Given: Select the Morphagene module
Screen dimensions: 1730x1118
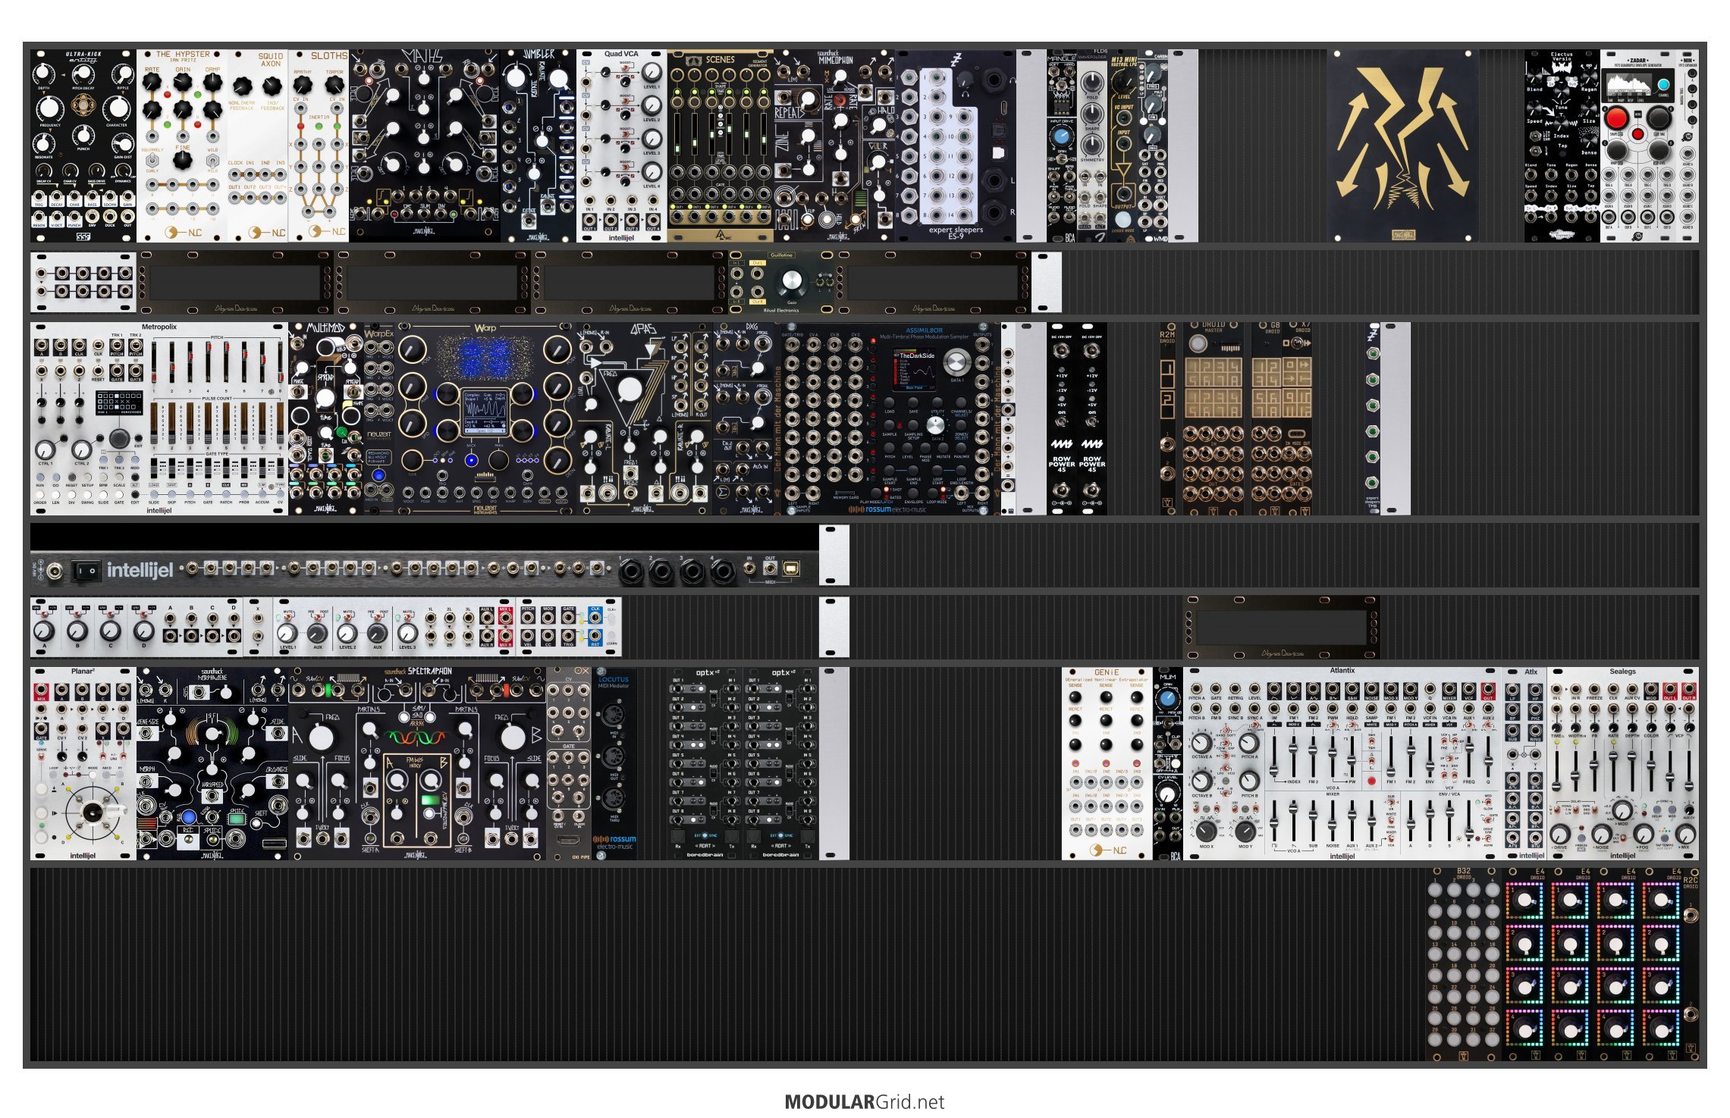Looking at the screenshot, I should point(212,763).
